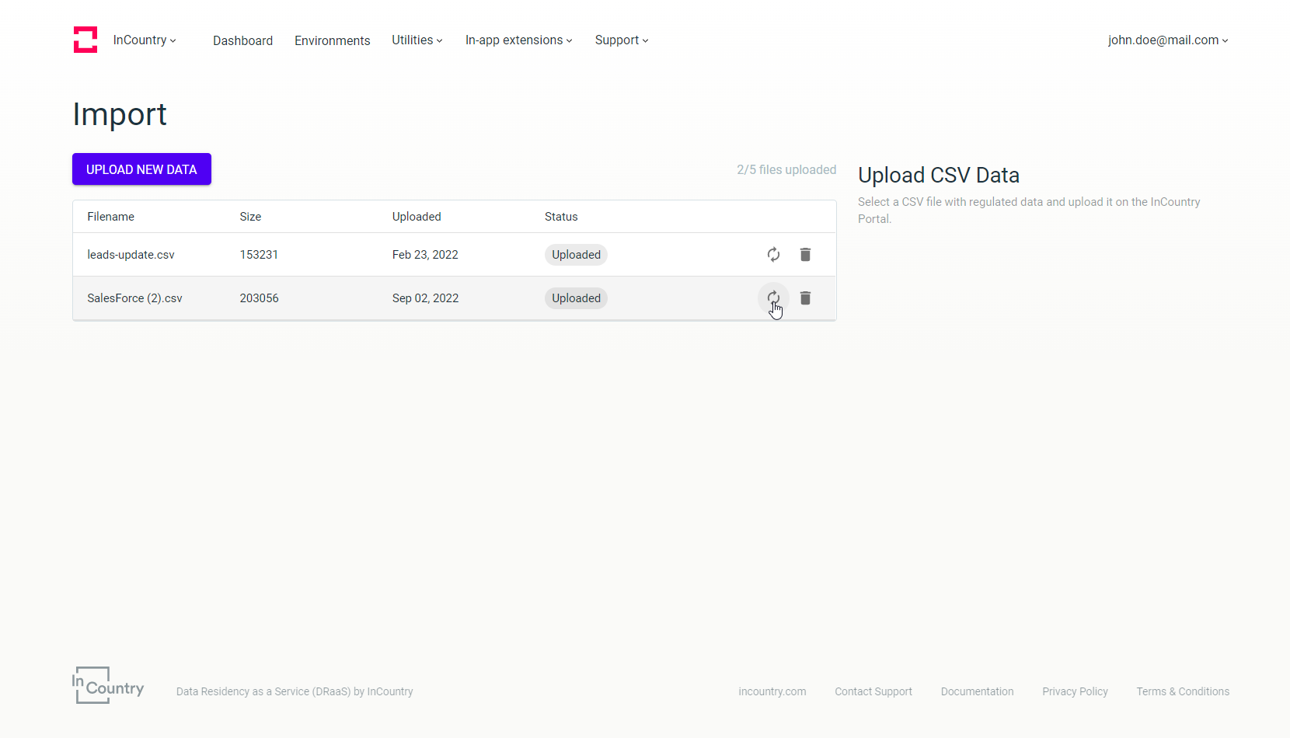Click Uploaded status badge for leads-update.csv
1290x738 pixels.
[576, 255]
